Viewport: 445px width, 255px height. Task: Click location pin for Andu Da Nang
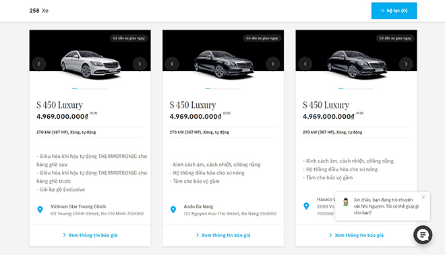(x=173, y=210)
